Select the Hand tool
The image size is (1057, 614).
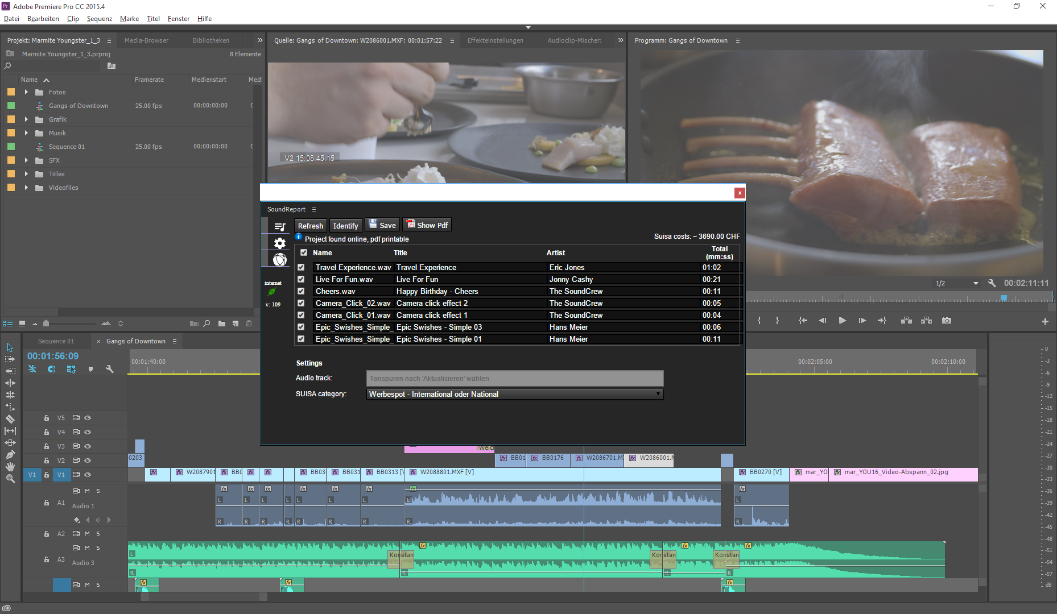coord(10,466)
